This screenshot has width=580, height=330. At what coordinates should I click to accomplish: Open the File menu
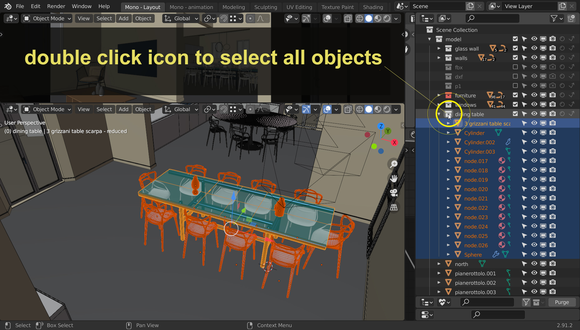[x=20, y=6]
